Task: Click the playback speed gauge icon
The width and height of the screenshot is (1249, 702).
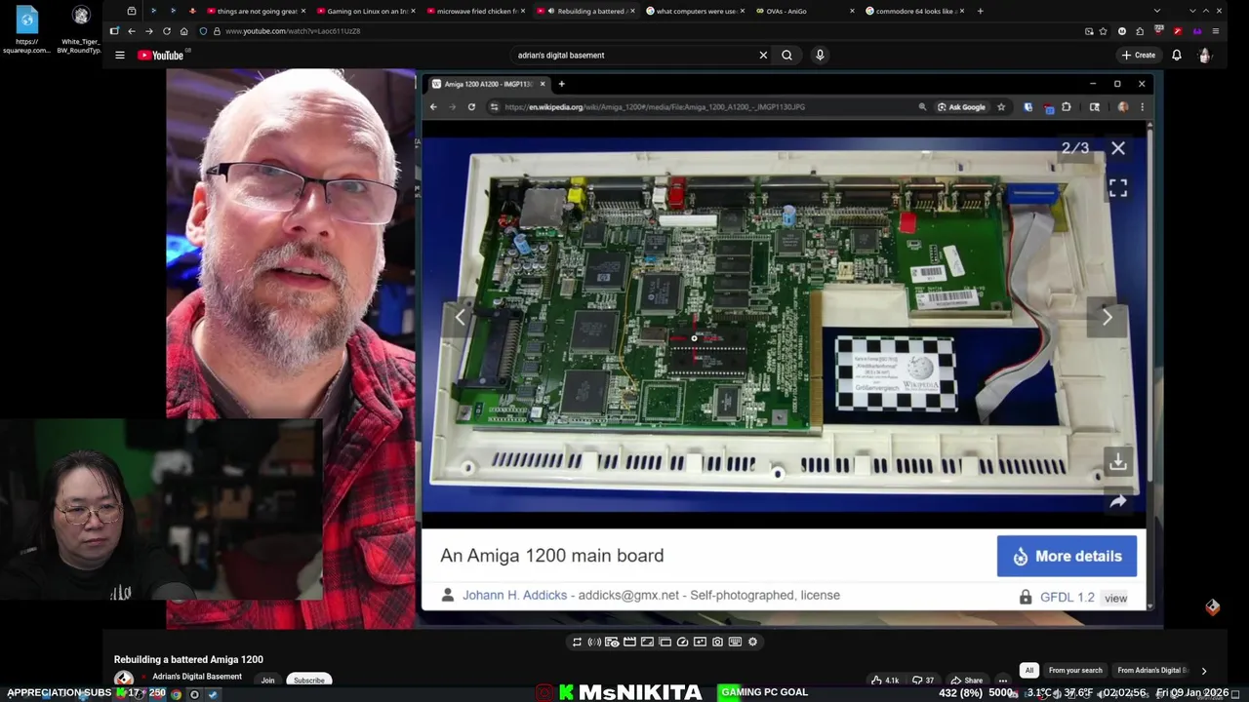Action: pos(682,642)
